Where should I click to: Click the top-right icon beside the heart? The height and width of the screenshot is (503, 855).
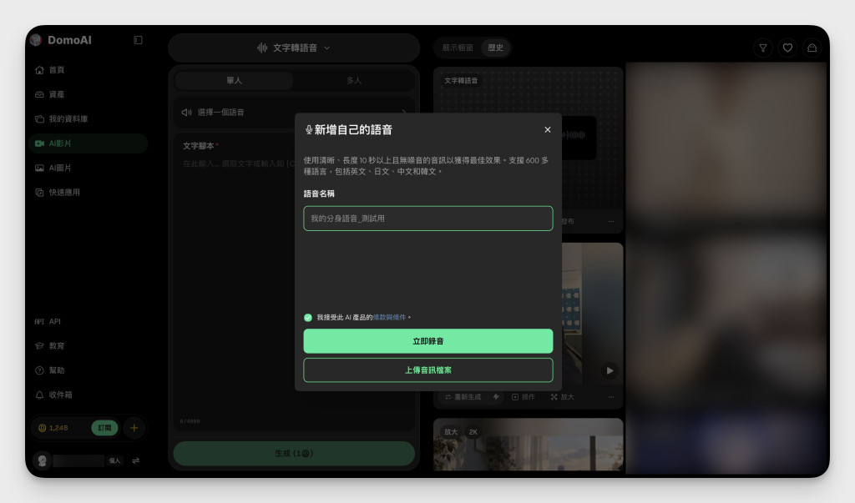[812, 48]
